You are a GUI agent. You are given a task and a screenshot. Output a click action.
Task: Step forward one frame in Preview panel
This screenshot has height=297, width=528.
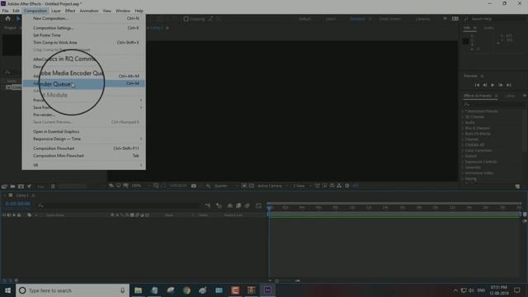(x=501, y=85)
